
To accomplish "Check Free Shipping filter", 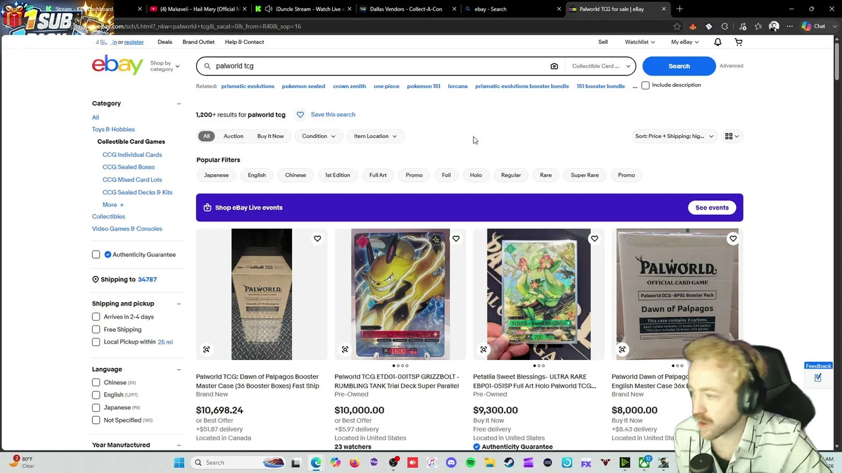I will (x=96, y=329).
